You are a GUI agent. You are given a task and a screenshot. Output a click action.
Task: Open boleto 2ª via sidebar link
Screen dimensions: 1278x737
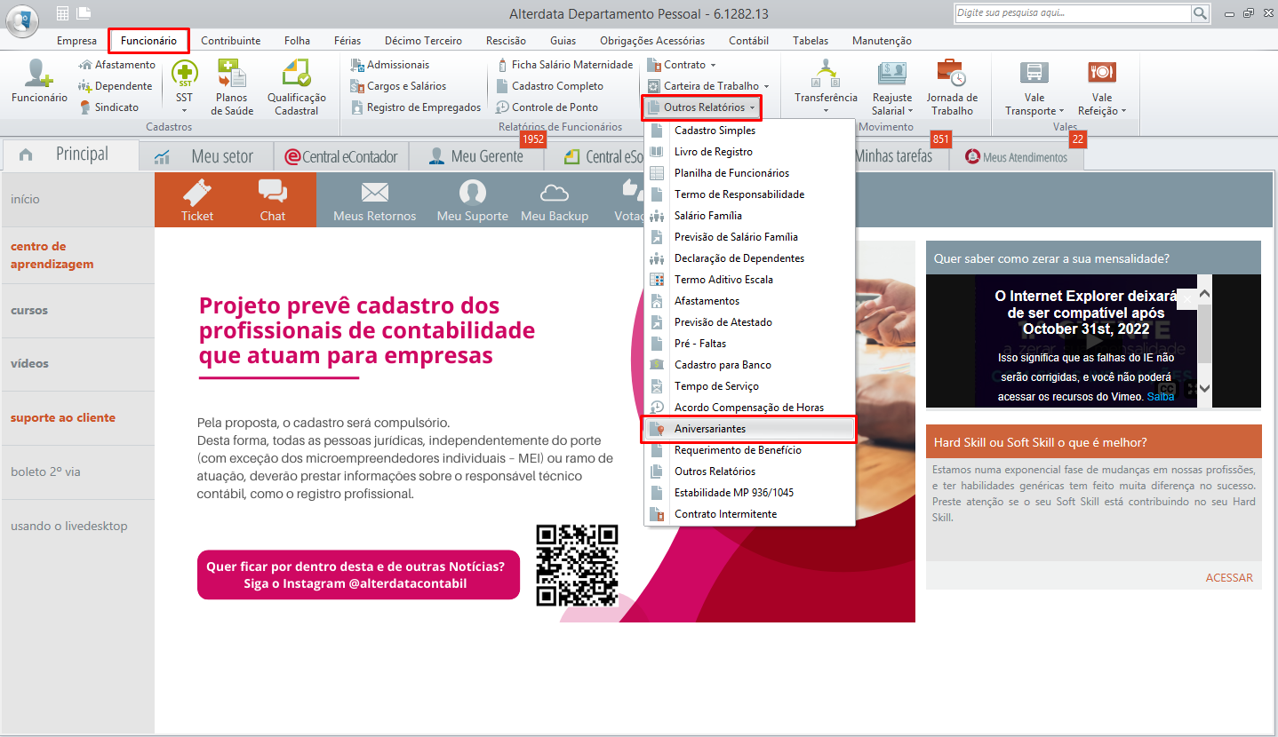pos(45,472)
